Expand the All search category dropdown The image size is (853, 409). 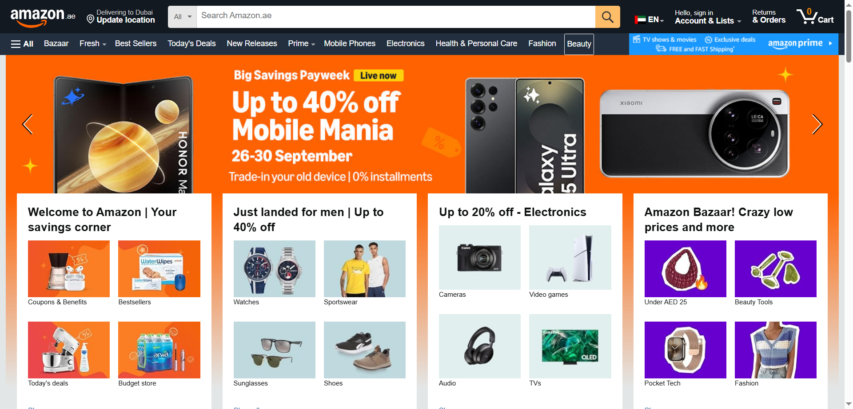pos(183,17)
